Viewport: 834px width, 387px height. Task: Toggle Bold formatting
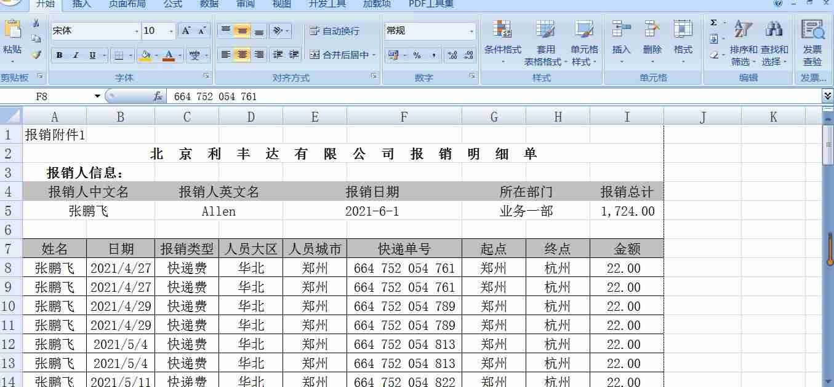(x=59, y=55)
